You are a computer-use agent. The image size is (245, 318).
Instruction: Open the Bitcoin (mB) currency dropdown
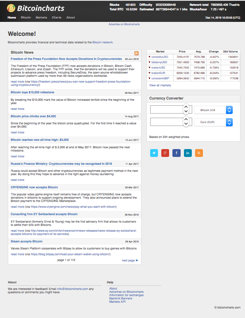tap(213, 110)
